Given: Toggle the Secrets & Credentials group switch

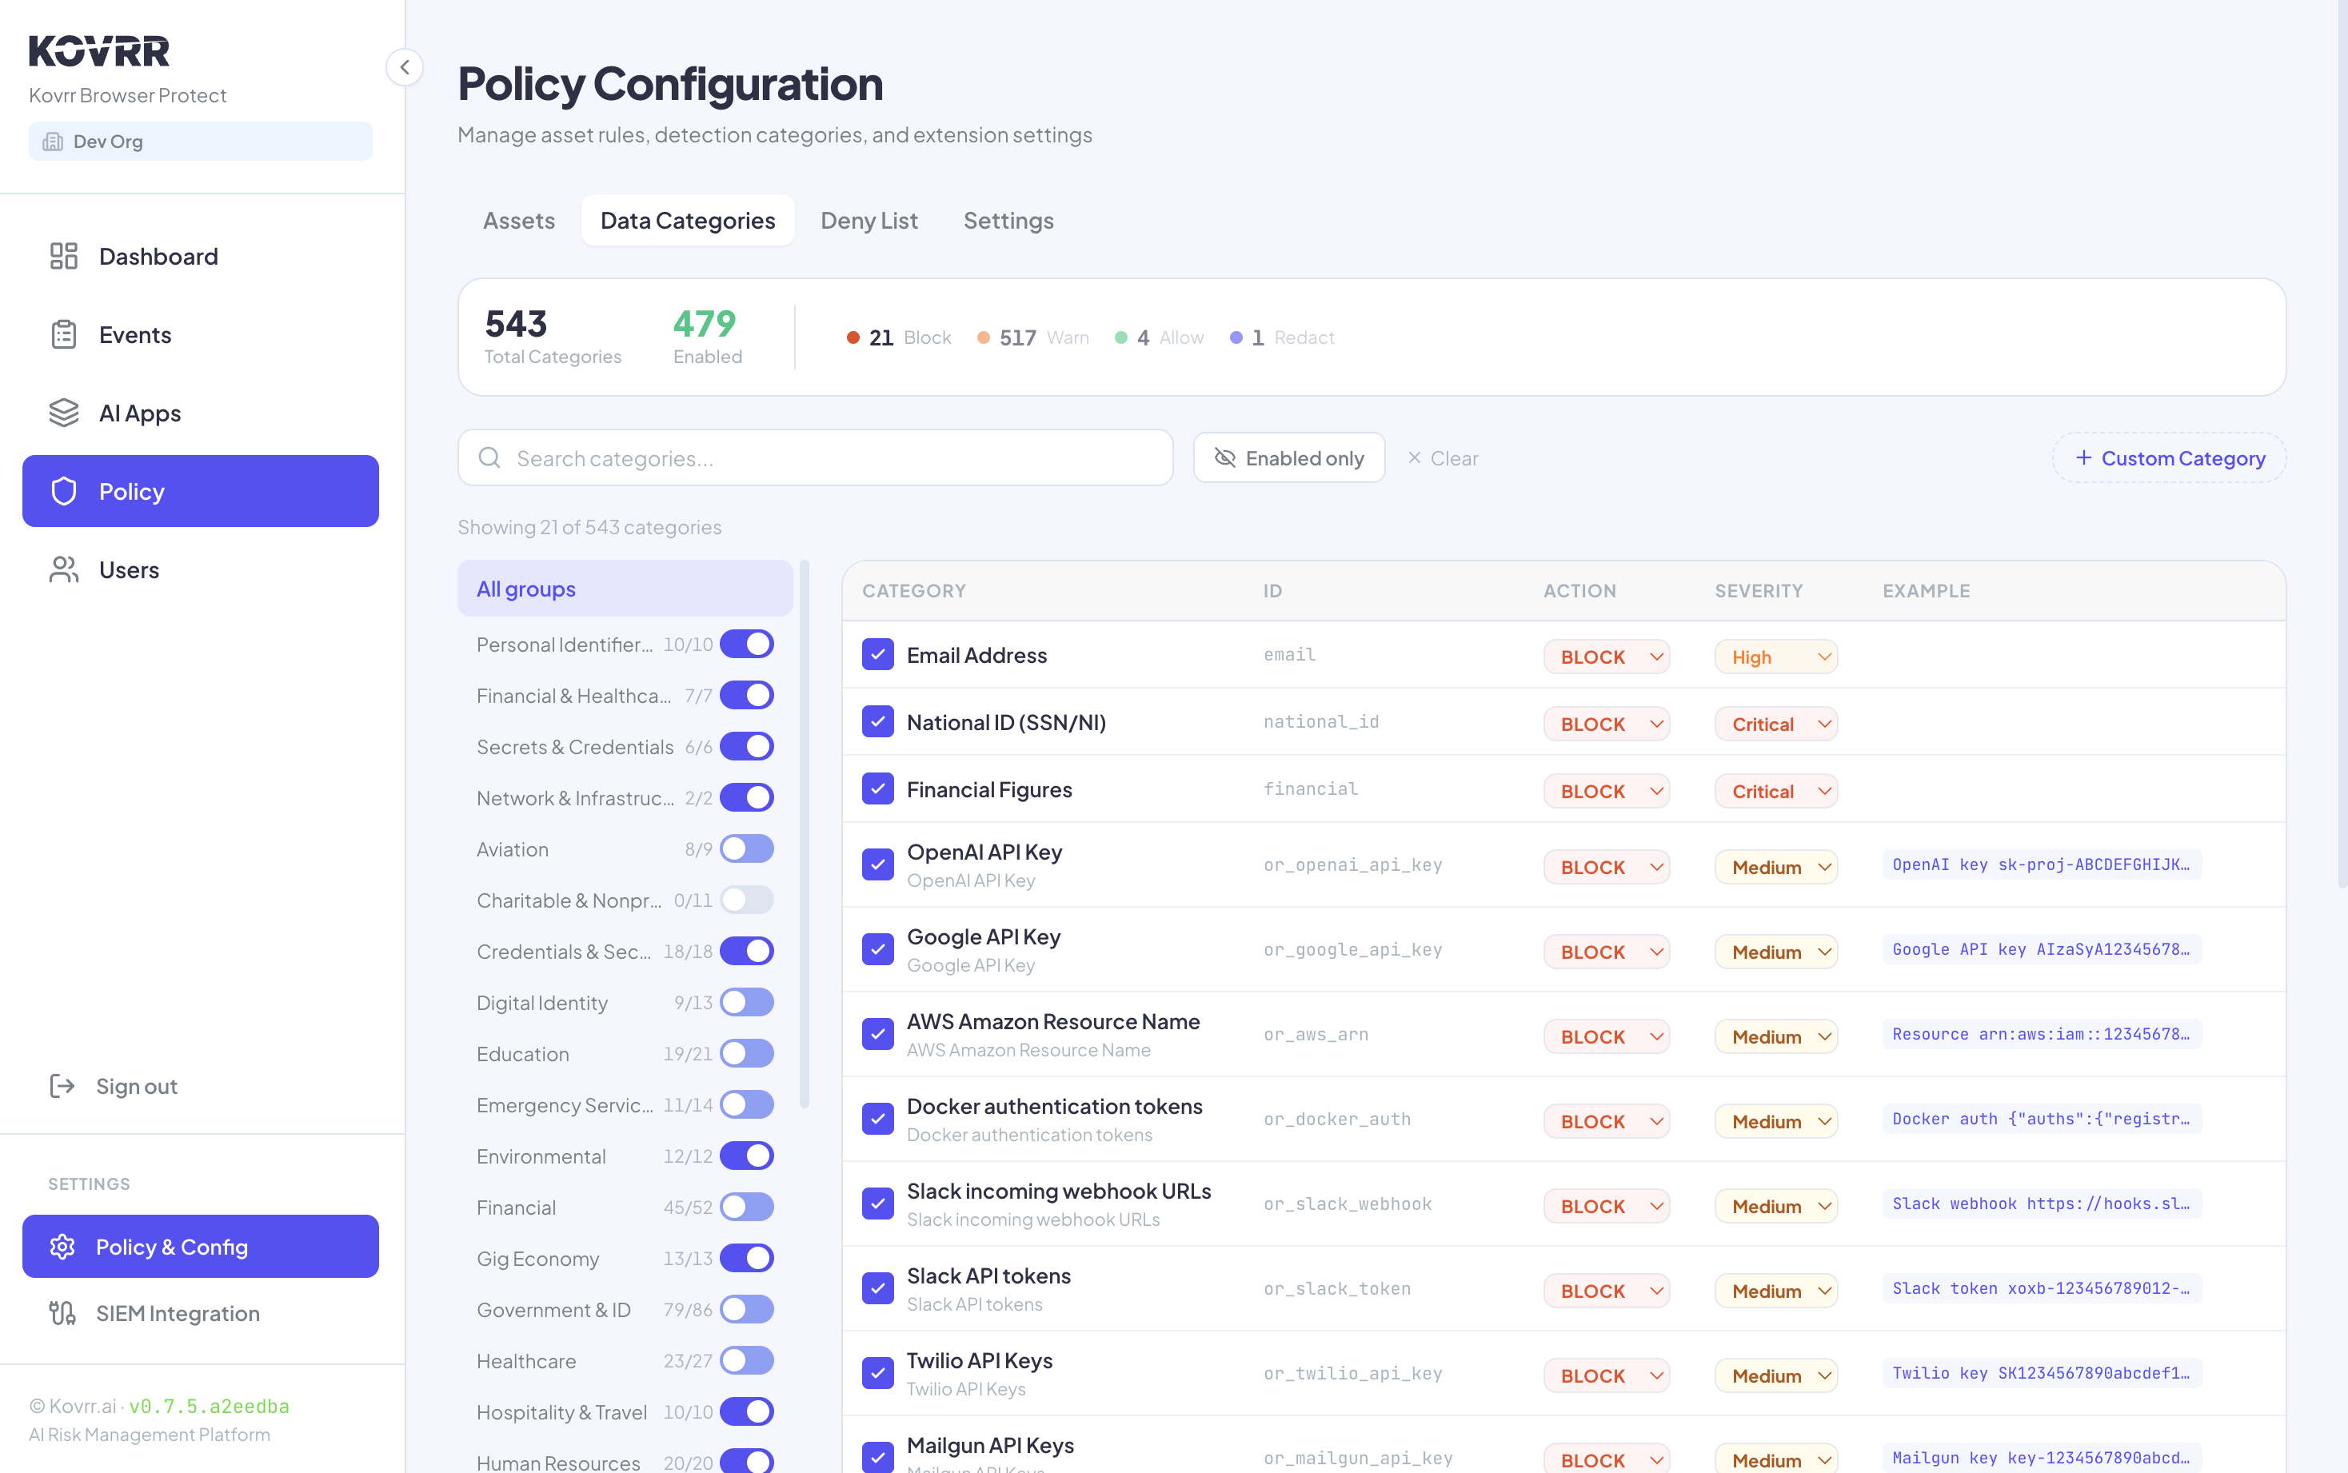Looking at the screenshot, I should tap(747, 746).
